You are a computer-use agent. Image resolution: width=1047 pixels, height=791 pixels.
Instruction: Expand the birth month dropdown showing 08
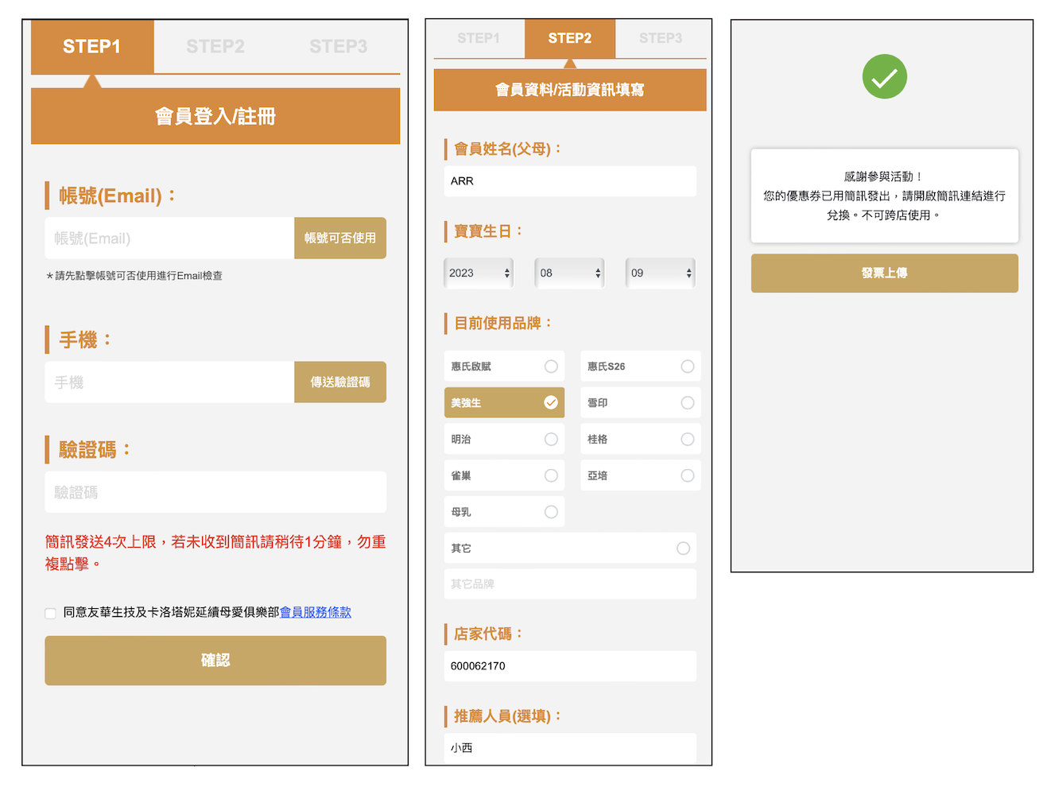pyautogui.click(x=569, y=273)
